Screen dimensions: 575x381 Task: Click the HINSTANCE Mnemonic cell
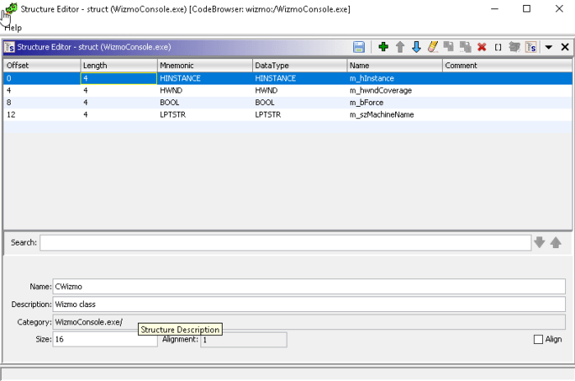205,79
